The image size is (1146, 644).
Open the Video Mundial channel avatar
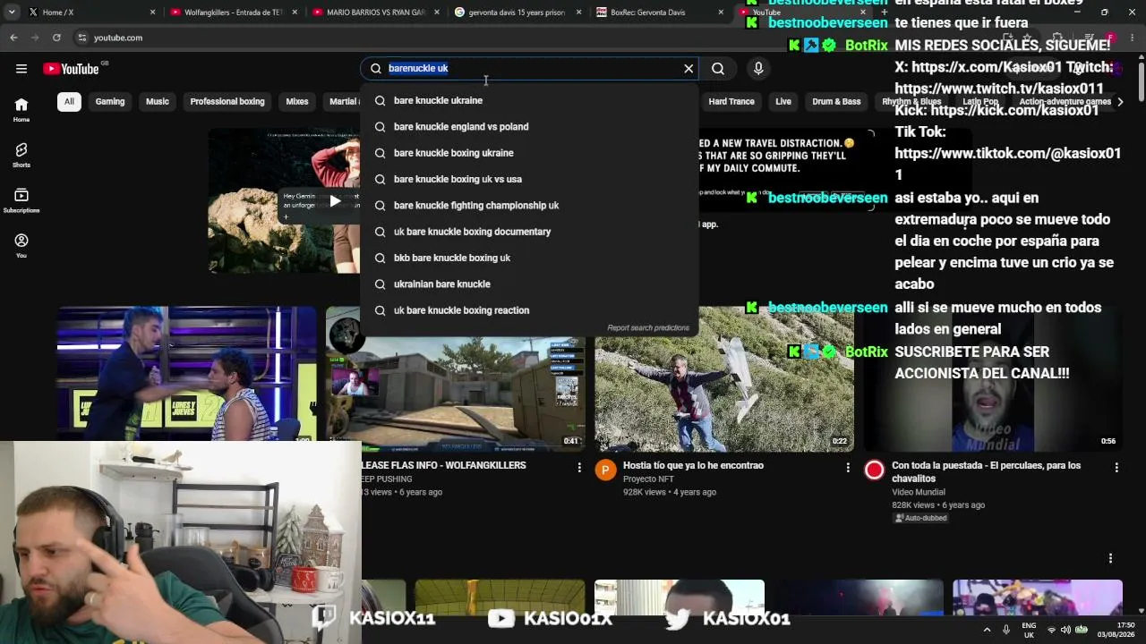click(x=875, y=470)
